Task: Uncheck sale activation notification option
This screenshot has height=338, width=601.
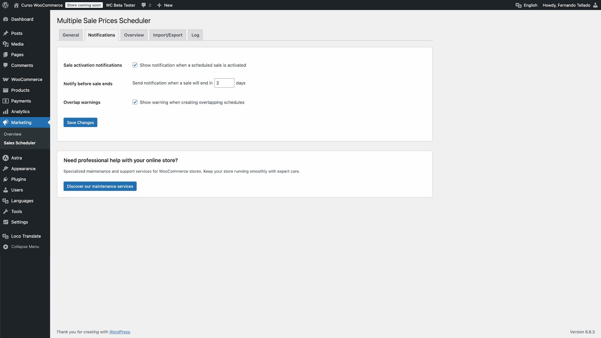Action: 135,65
